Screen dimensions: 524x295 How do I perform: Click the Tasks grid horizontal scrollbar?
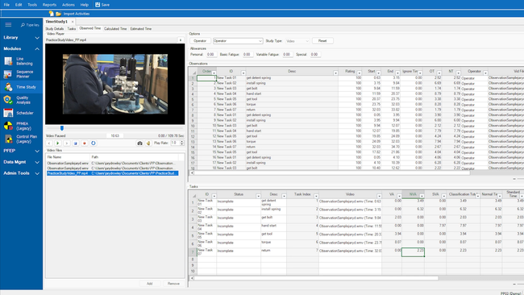point(316,278)
